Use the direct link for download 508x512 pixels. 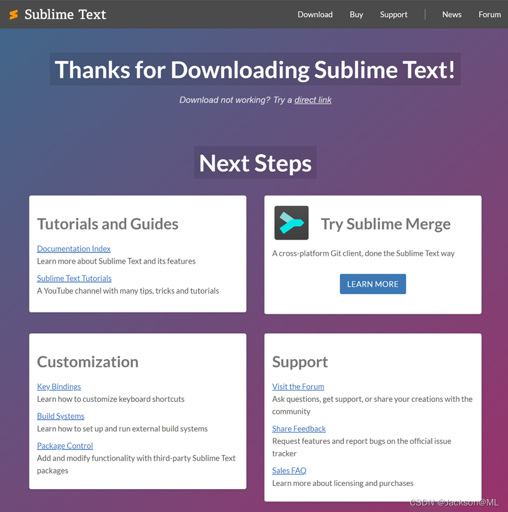point(313,100)
